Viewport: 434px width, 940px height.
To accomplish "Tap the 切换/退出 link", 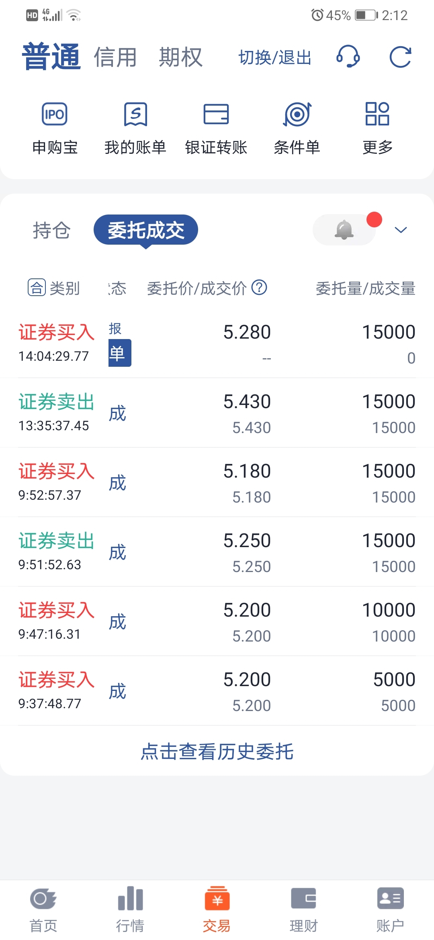I will 275,57.
